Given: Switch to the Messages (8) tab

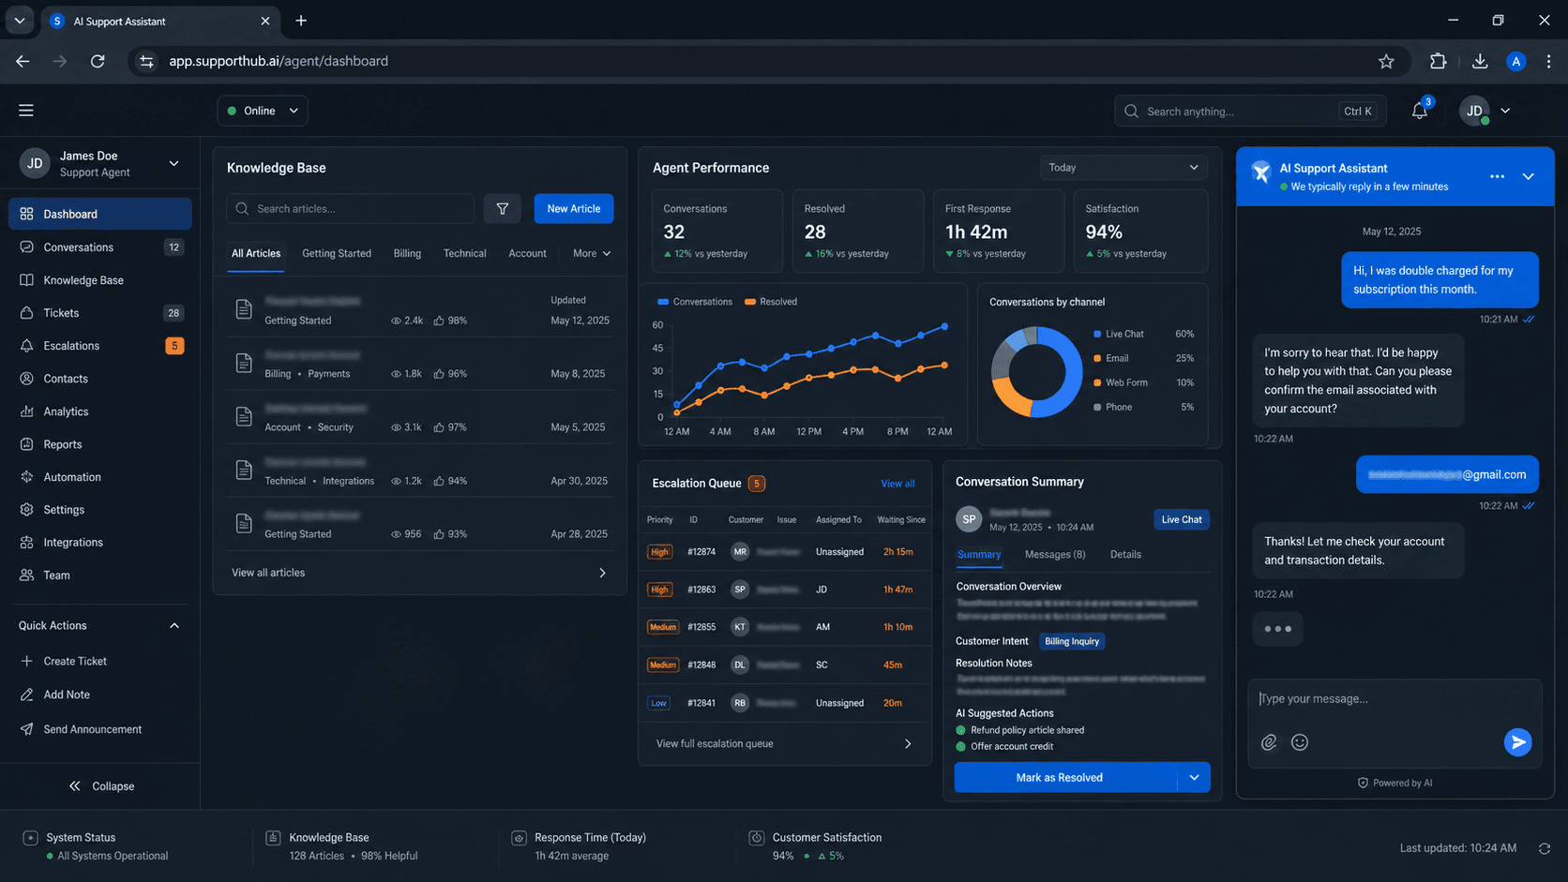Looking at the screenshot, I should [1055, 555].
